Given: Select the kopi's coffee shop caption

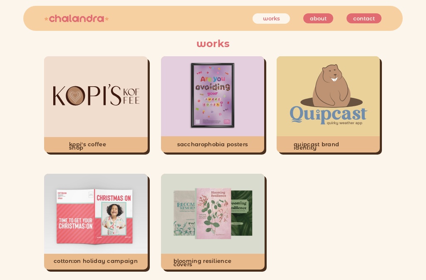Looking at the screenshot, I should point(87,146).
